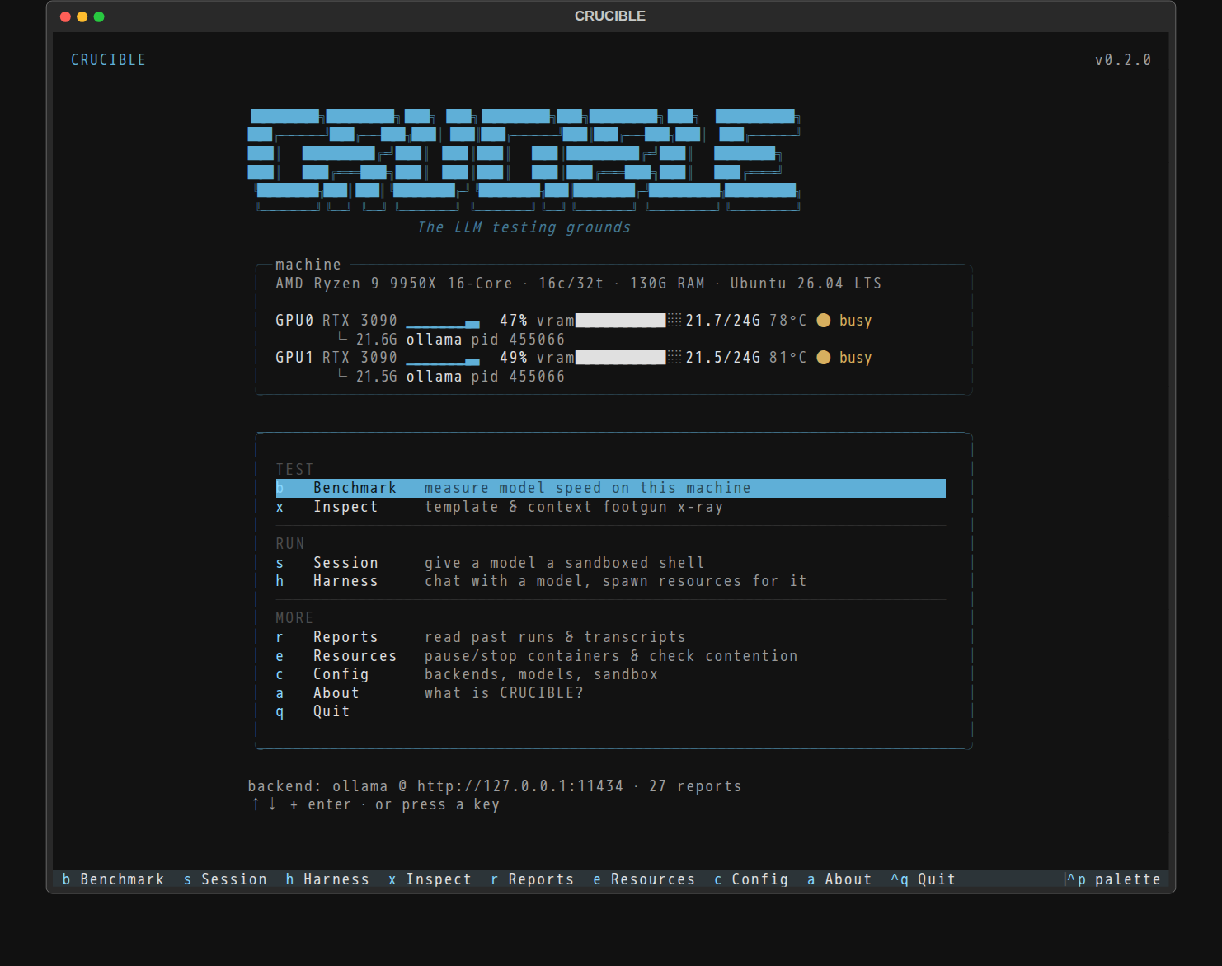1222x966 pixels.
Task: Click the '21.7/24G' vram value
Action: [x=723, y=321]
